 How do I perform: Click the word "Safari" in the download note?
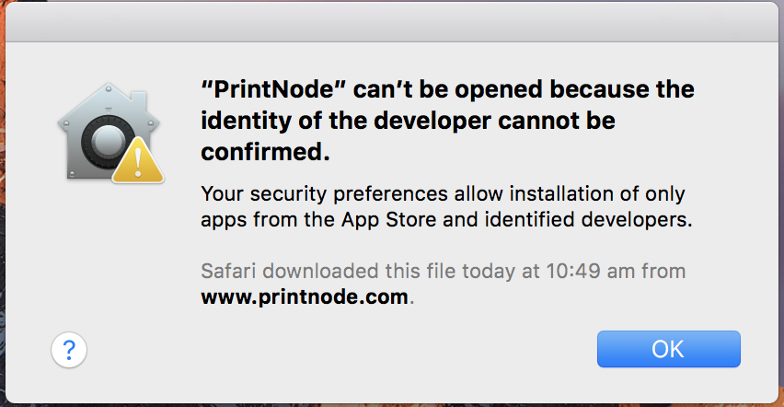point(229,271)
